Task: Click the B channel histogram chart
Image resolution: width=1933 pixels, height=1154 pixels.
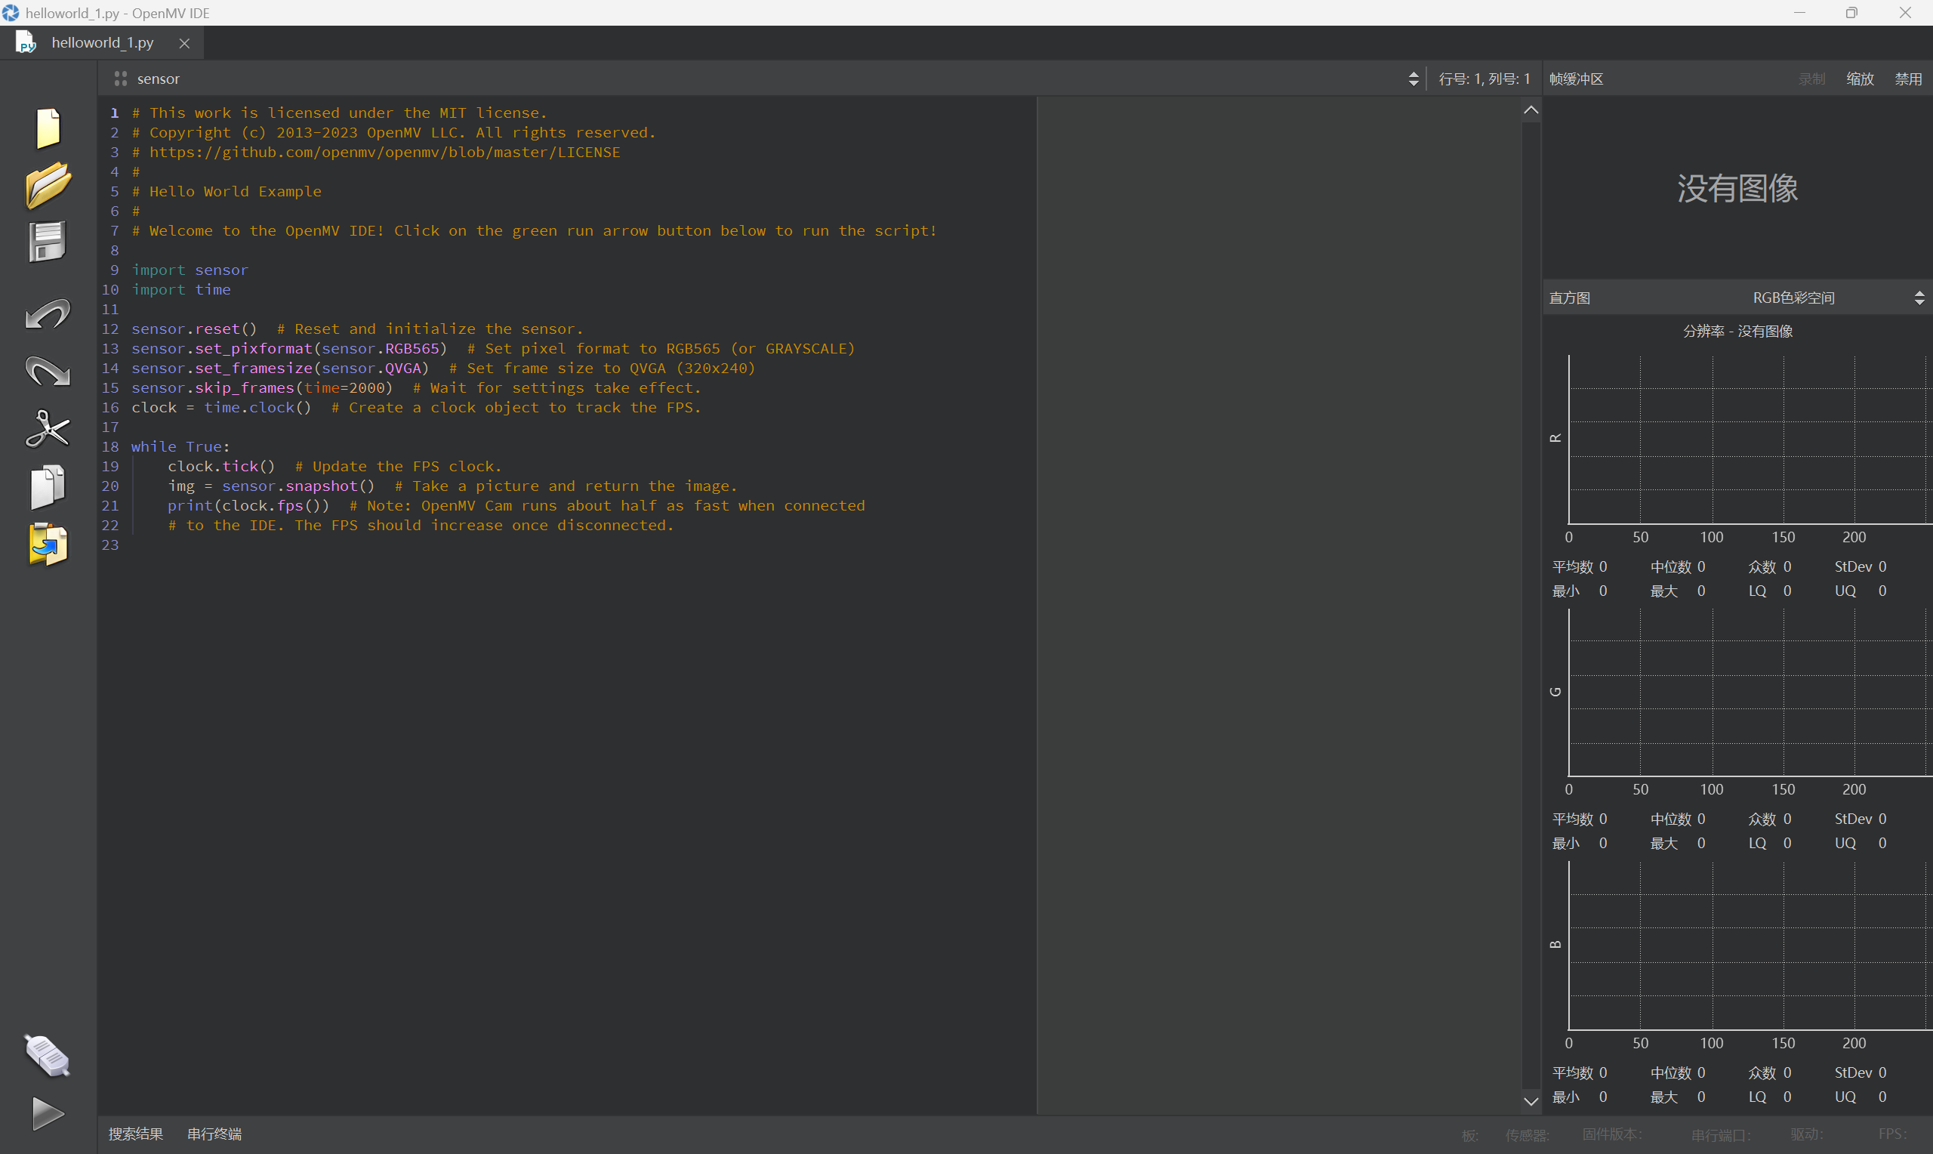Action: (1749, 946)
